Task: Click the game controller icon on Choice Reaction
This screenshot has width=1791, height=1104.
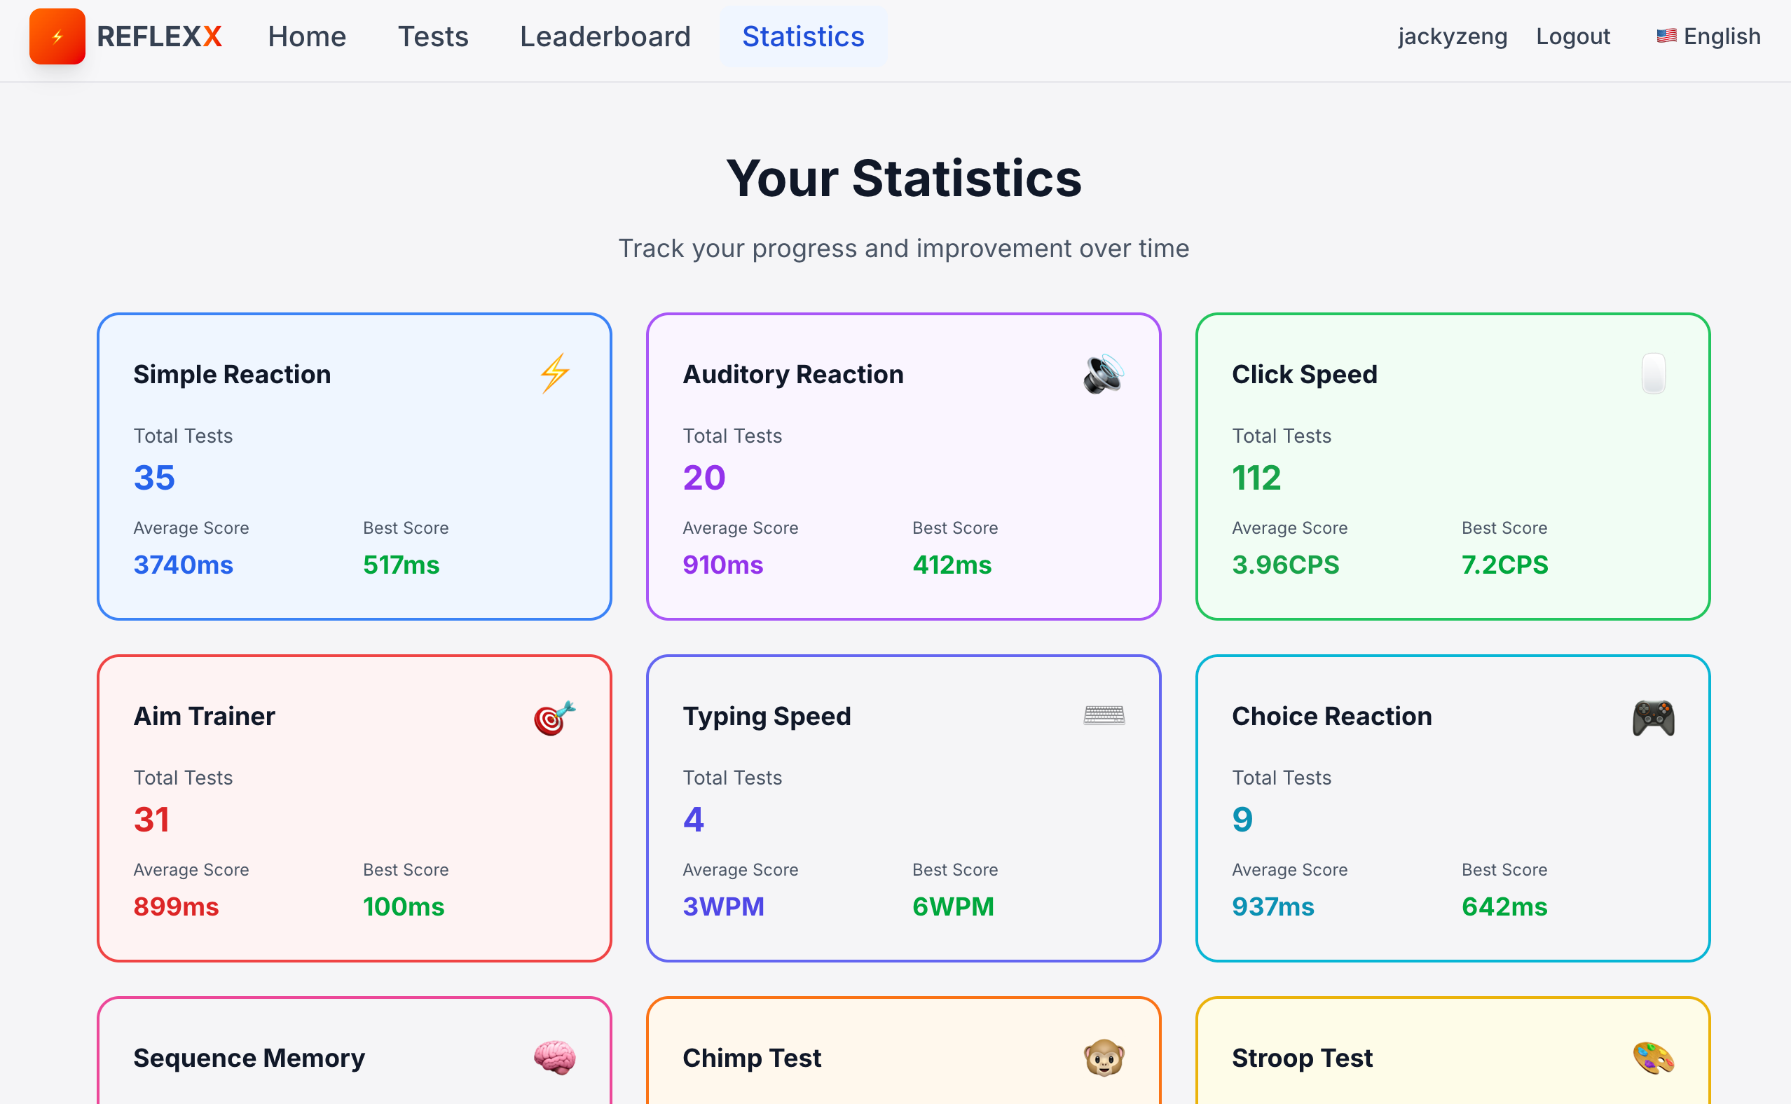Action: (x=1653, y=718)
